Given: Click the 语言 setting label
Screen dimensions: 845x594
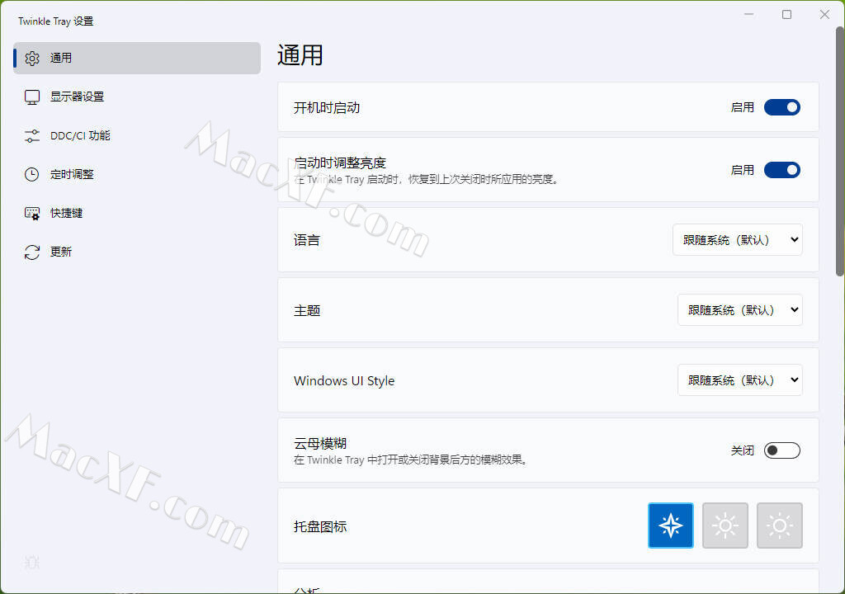Looking at the screenshot, I should coord(307,240).
